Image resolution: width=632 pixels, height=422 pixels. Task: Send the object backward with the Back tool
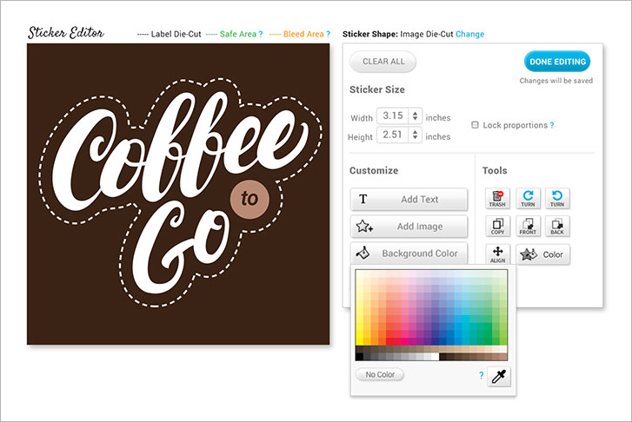point(557,226)
